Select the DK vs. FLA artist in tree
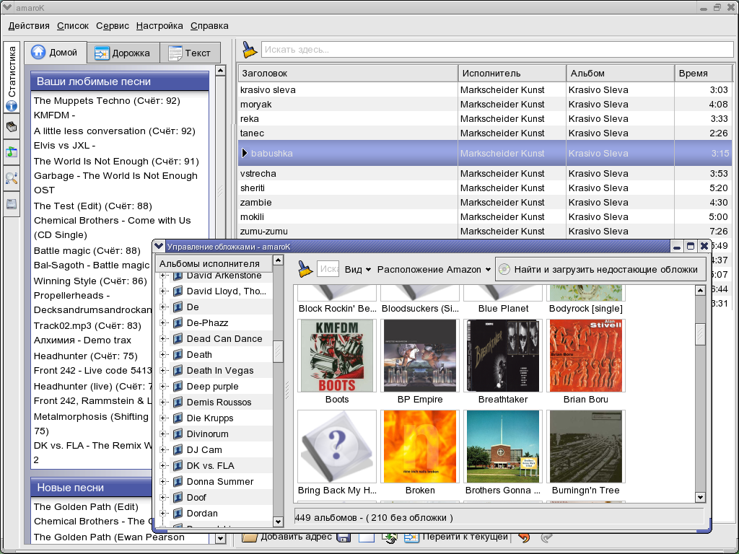739x554 pixels. pyautogui.click(x=210, y=465)
